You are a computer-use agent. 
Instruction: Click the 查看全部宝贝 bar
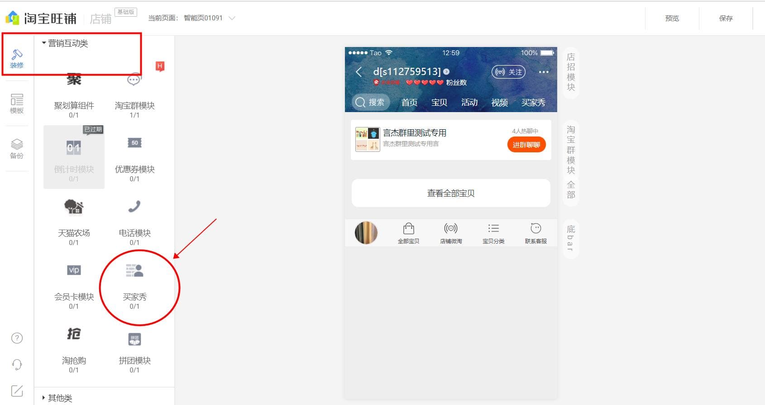coord(451,193)
